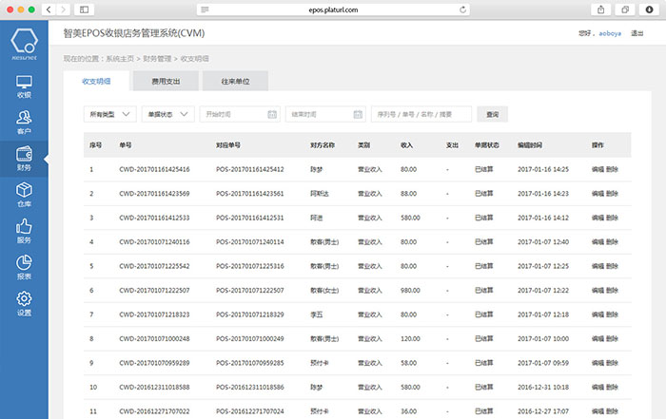Click the browser address bar epos.platurl.com
The height and width of the screenshot is (419, 666).
click(x=333, y=10)
